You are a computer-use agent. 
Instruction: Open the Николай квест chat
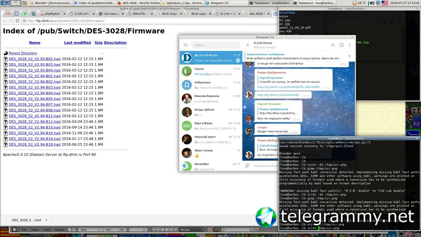point(211,139)
